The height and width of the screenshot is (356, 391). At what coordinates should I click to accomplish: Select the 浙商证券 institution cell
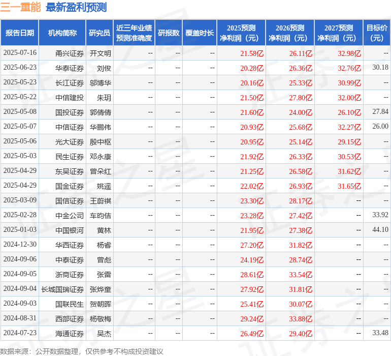pos(62,274)
